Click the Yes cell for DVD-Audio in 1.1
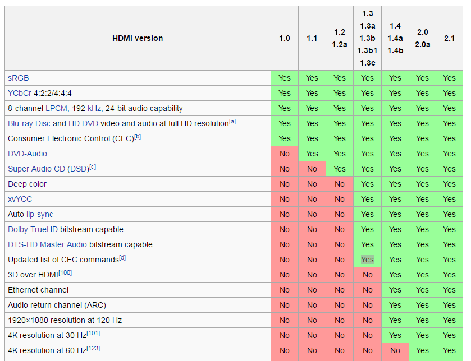 (x=312, y=154)
